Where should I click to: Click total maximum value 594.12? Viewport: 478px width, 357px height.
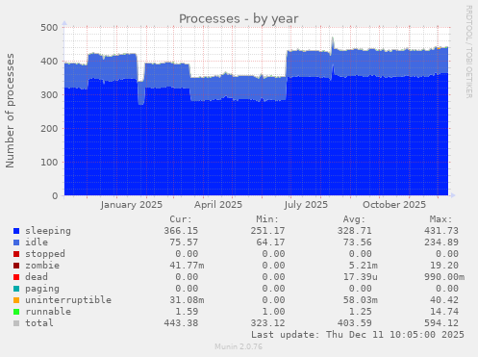point(441,323)
